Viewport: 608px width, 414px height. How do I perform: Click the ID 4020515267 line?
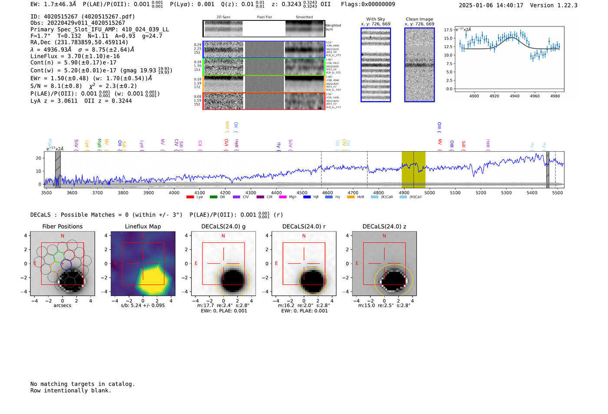(83, 17)
